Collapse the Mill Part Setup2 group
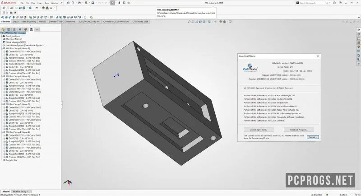361x196 pixels. 2,104
